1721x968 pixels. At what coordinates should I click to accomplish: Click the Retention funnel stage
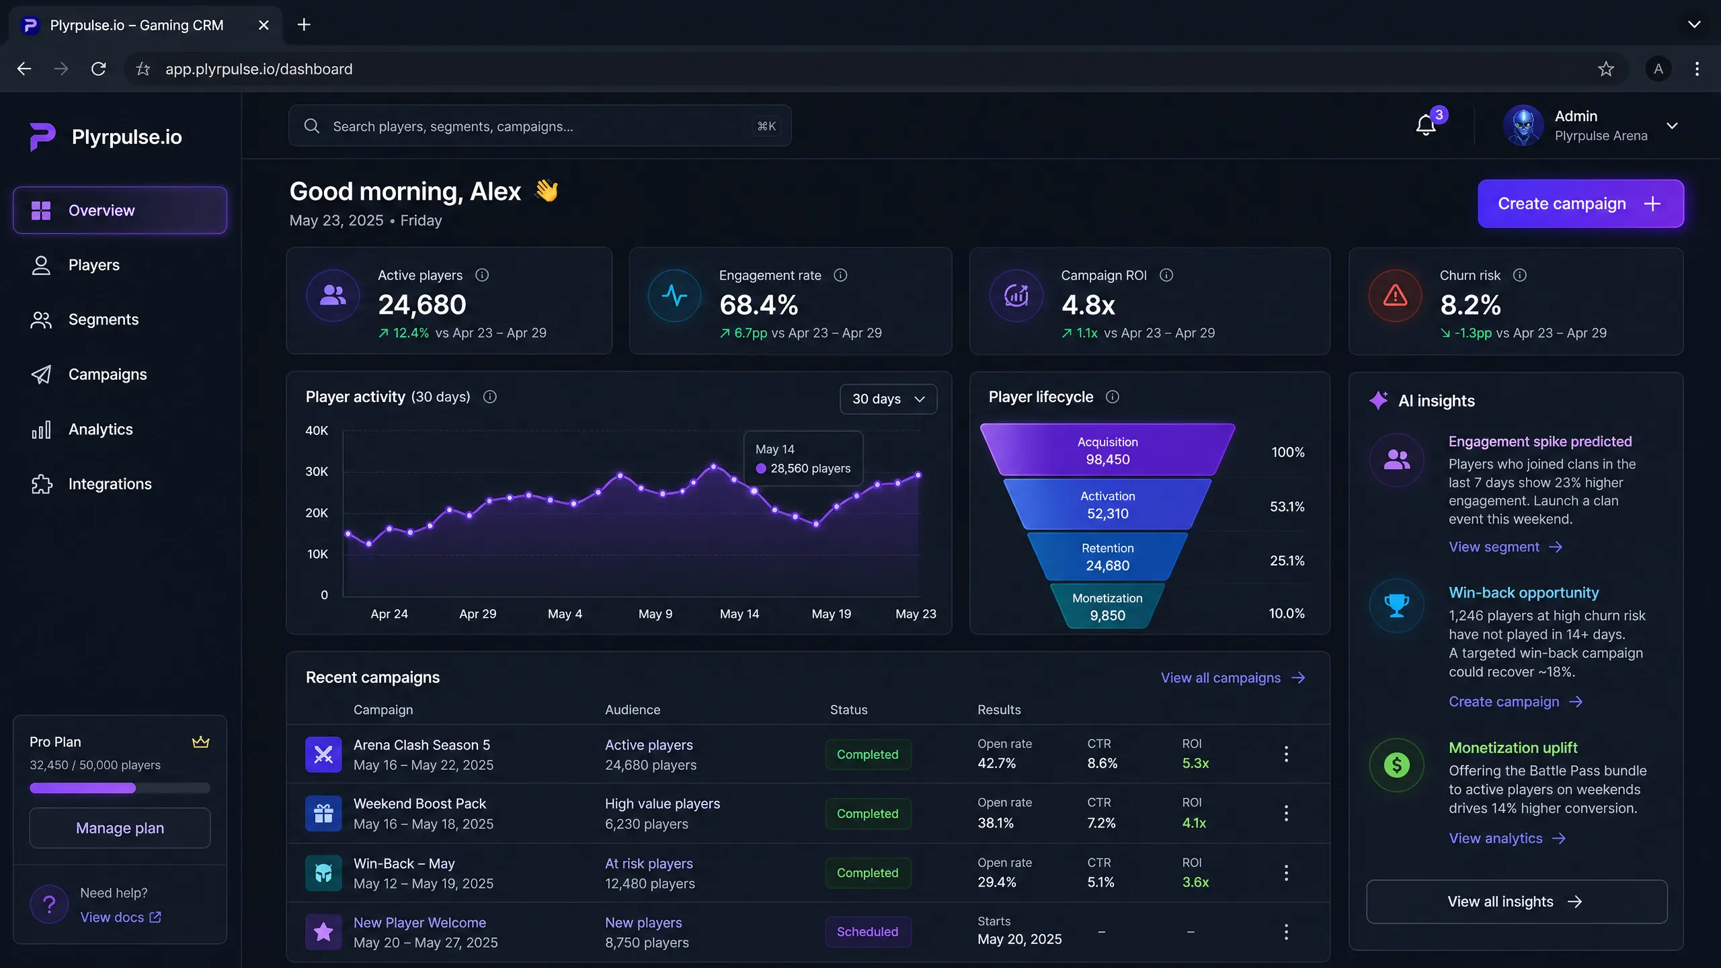point(1107,557)
